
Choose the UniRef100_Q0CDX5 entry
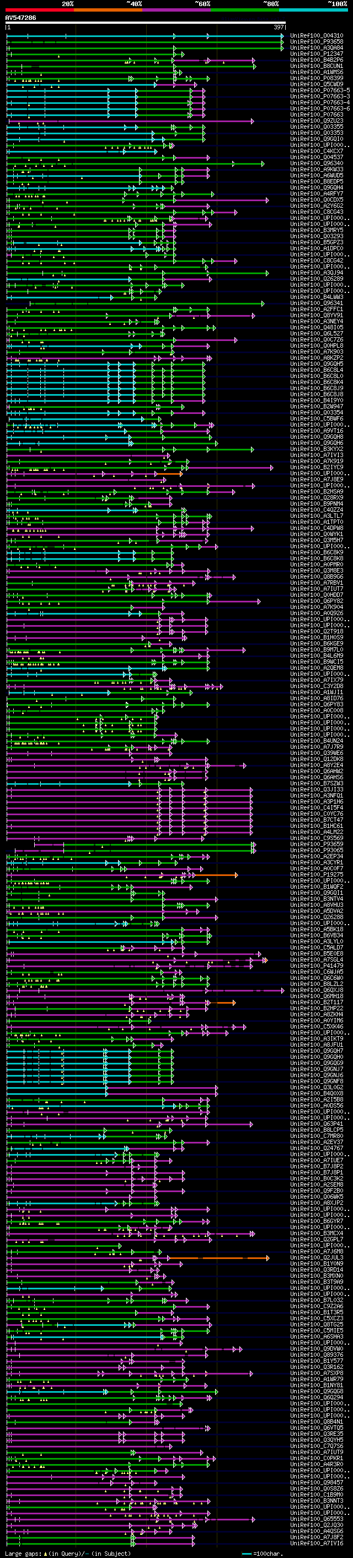[317, 200]
